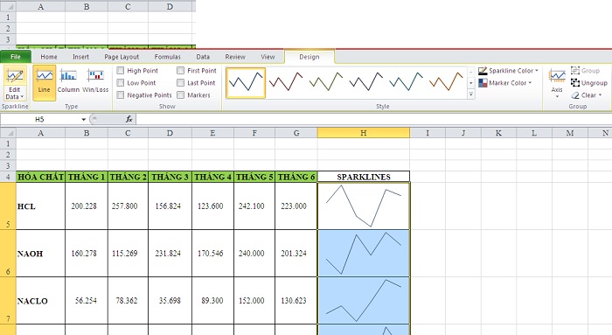The height and width of the screenshot is (335, 612).
Task: Click the SPARKLINES header cell
Action: (364, 177)
